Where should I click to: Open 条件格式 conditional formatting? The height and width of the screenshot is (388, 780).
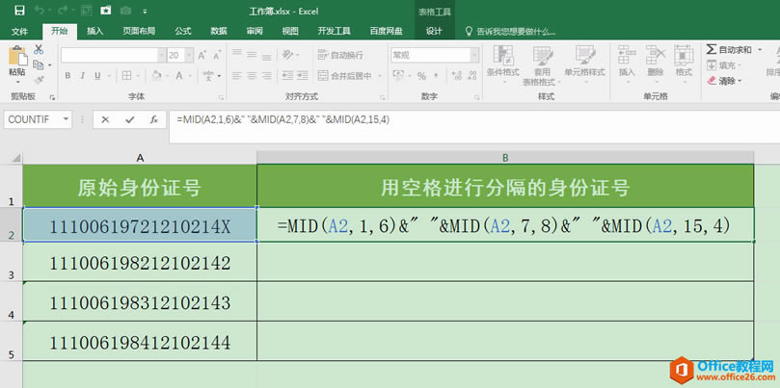point(503,64)
